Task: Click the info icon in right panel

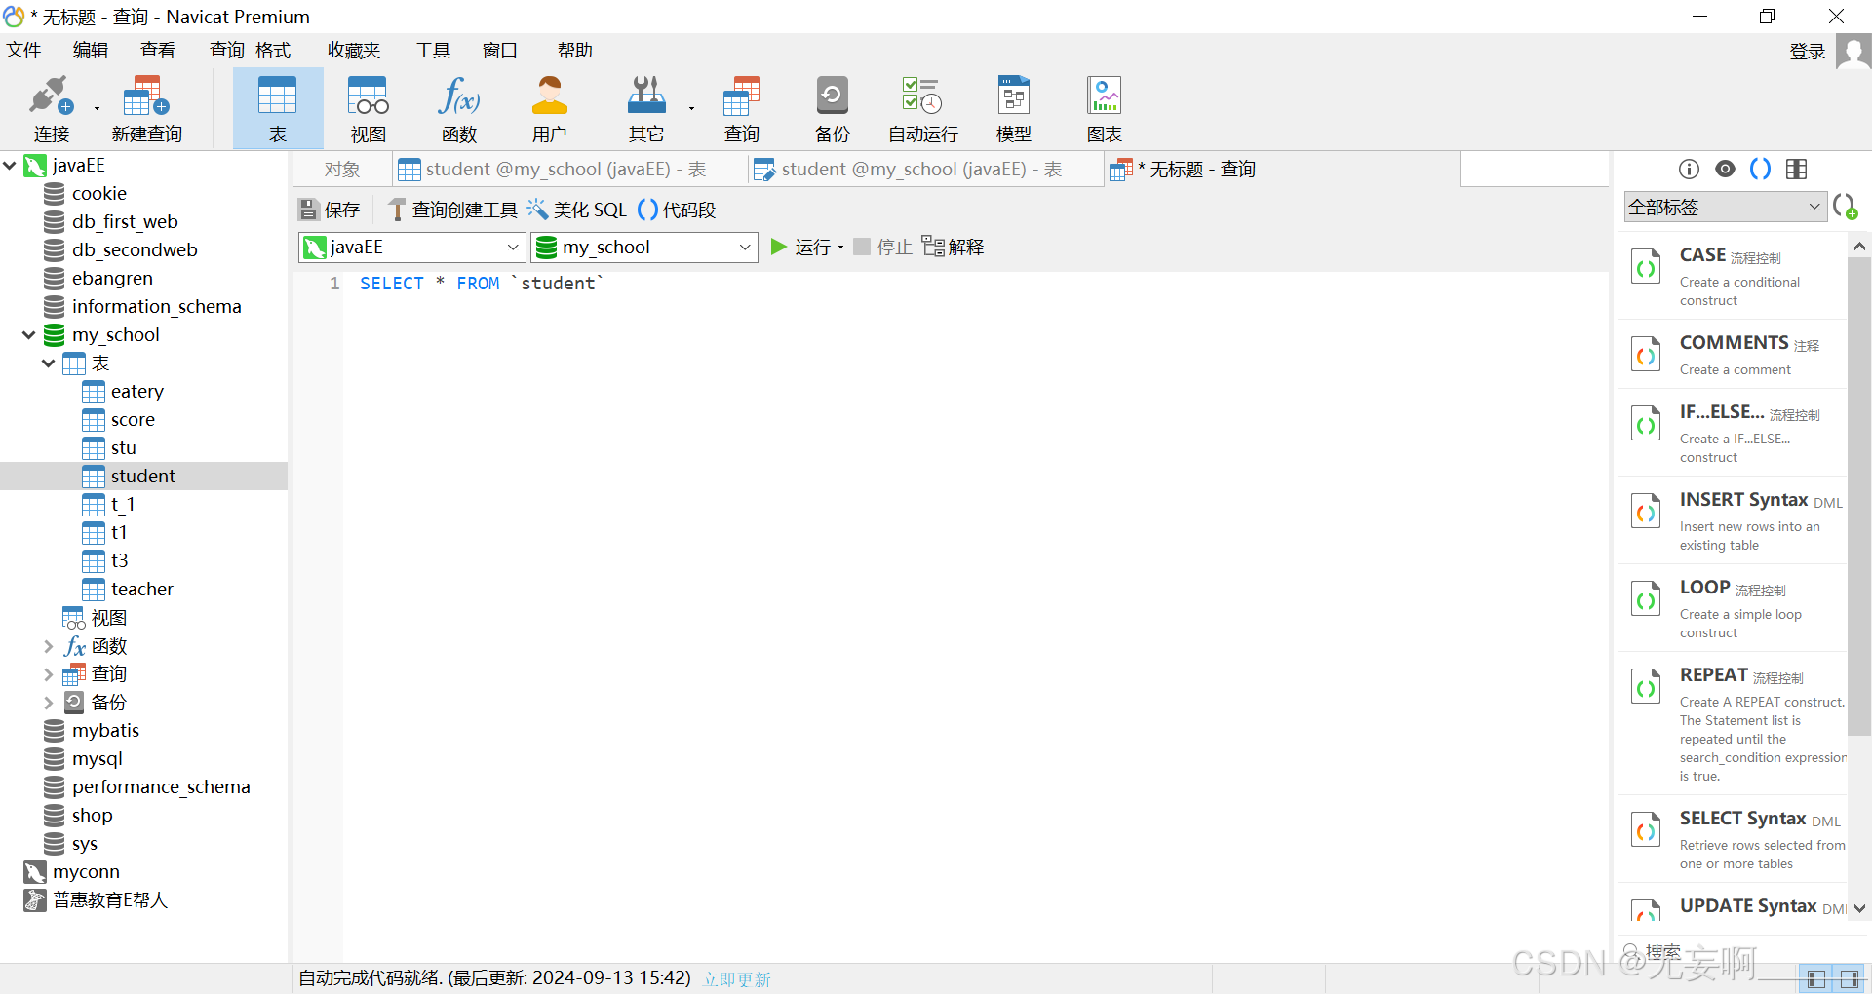Action: [1689, 170]
